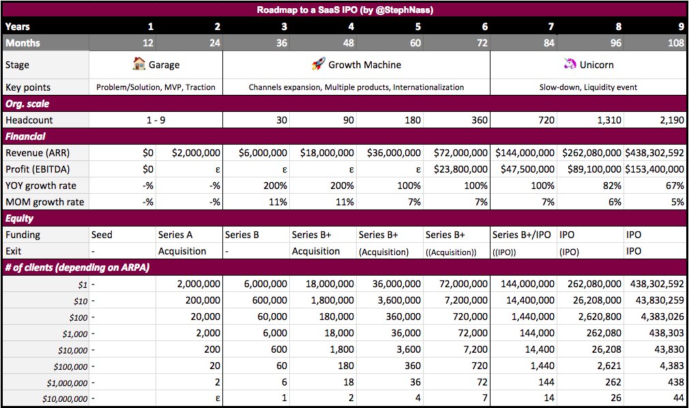The width and height of the screenshot is (689, 408).
Task: Select the Stage row label
Action: (x=46, y=65)
